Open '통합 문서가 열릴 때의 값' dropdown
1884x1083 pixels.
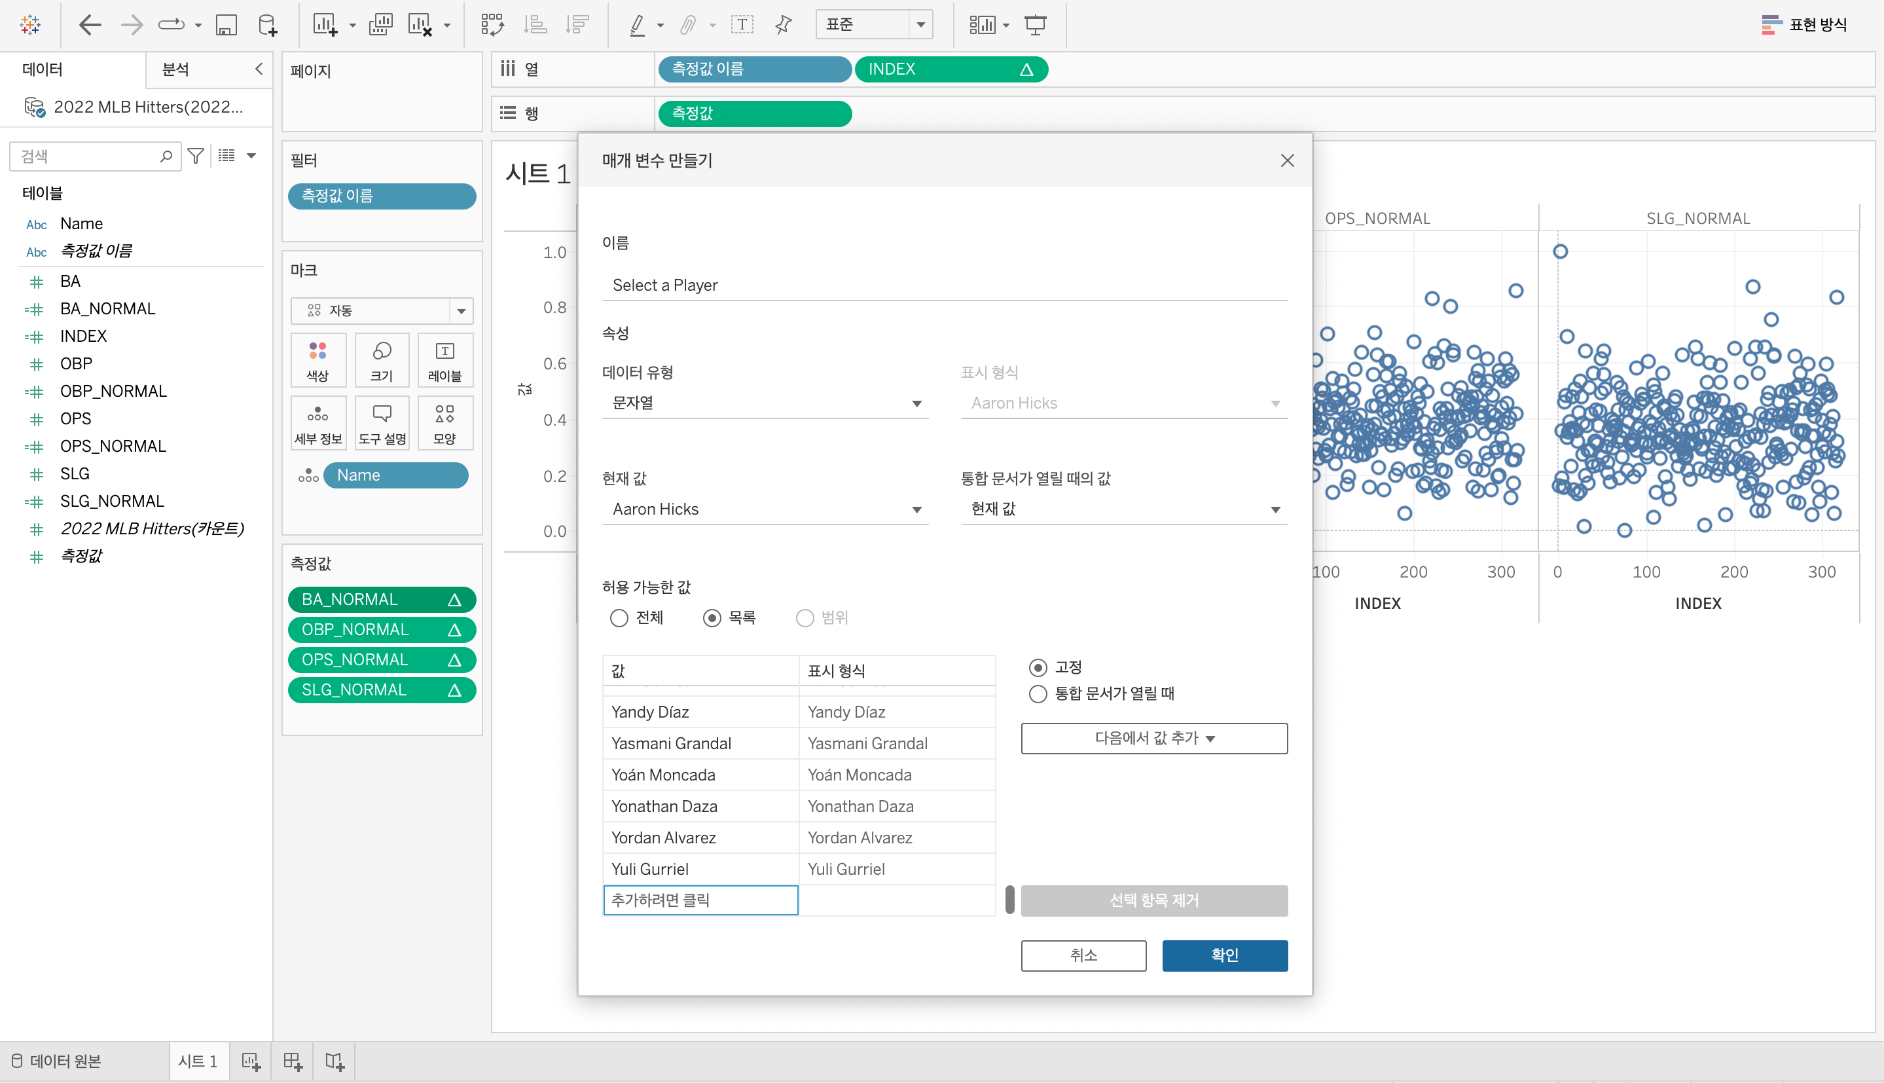pyautogui.click(x=1123, y=509)
